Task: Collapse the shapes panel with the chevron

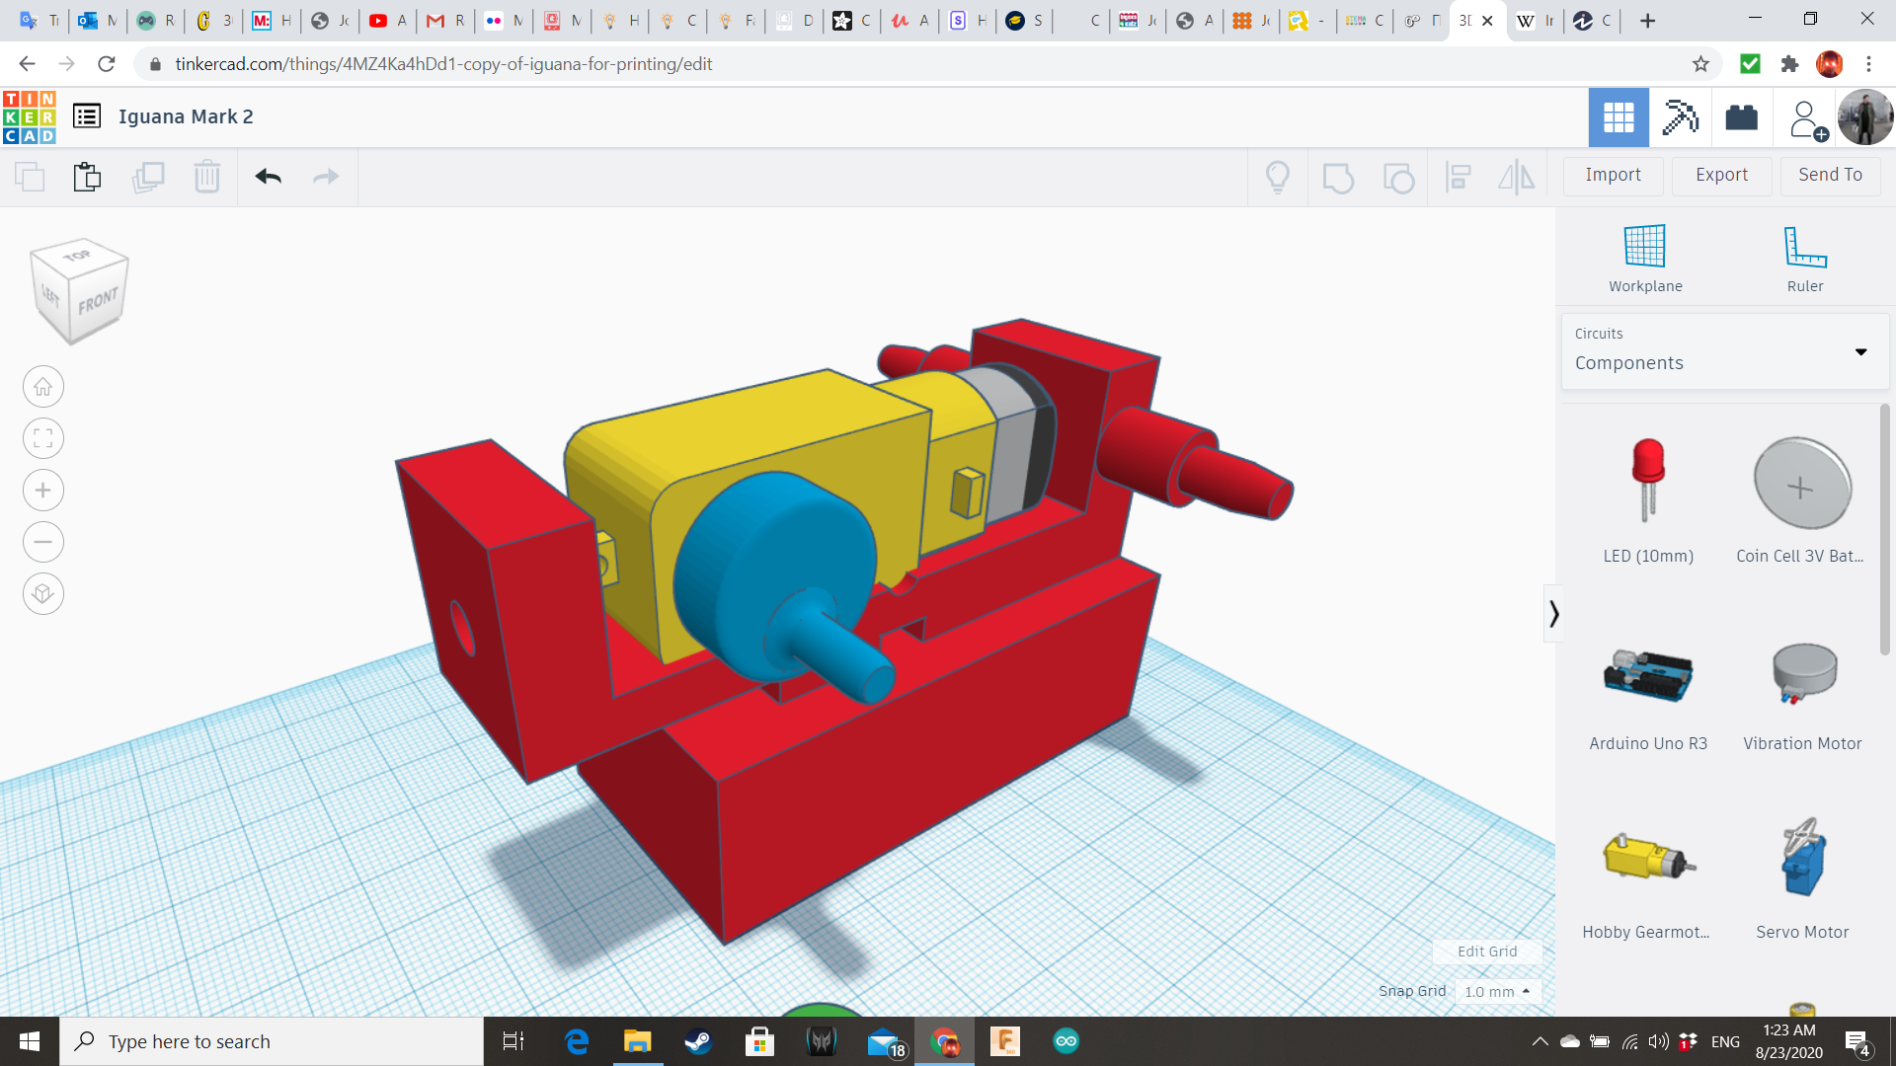Action: coord(1553,614)
